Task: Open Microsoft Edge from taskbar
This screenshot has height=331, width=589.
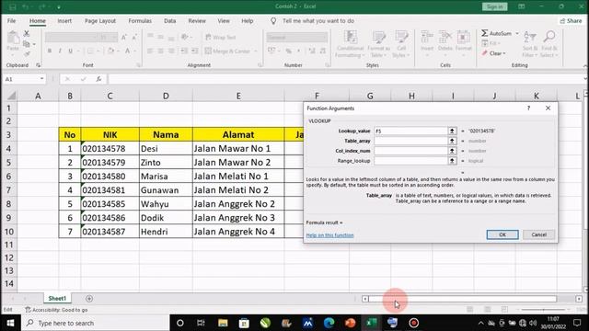Action: click(x=329, y=323)
